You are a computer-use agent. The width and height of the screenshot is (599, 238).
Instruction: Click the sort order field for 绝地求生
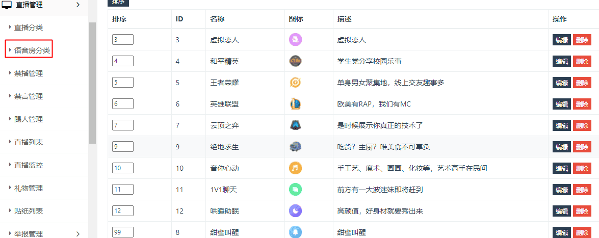pos(123,147)
